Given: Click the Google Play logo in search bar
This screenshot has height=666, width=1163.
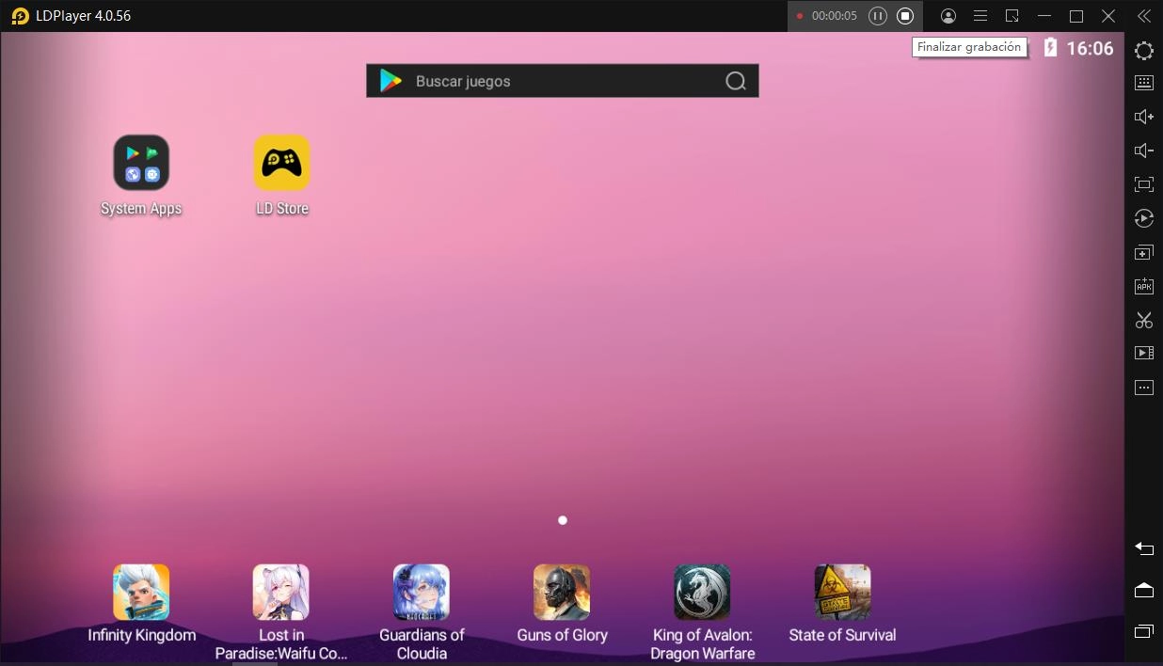Looking at the screenshot, I should (390, 81).
